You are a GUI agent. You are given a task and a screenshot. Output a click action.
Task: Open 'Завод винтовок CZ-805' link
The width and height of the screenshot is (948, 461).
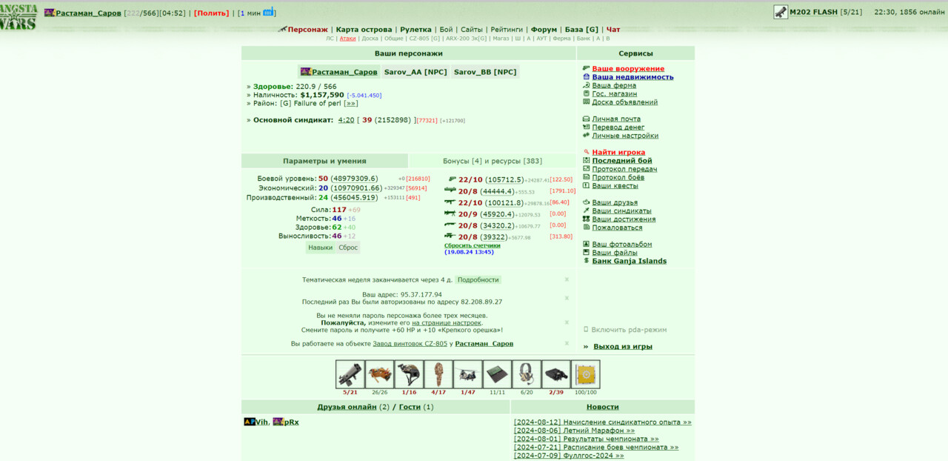[410, 344]
